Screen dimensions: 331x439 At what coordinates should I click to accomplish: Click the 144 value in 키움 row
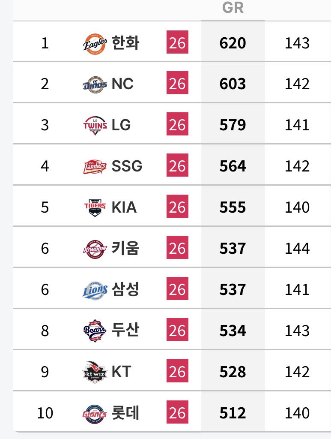(x=297, y=249)
